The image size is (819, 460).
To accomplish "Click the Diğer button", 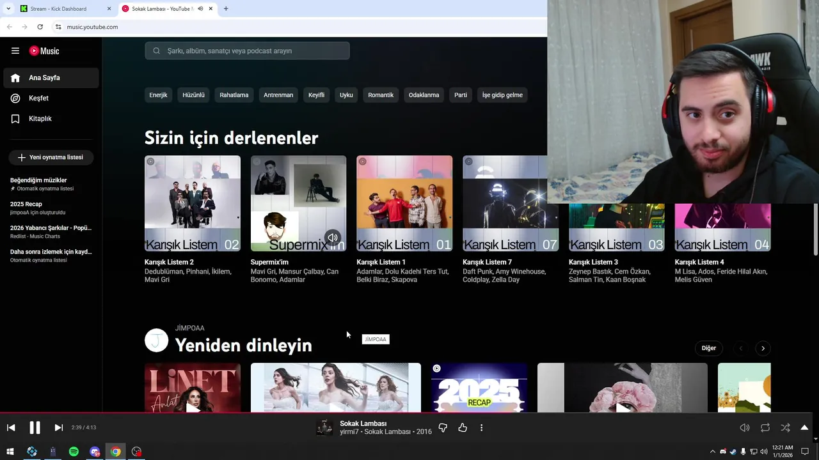I will [708, 348].
